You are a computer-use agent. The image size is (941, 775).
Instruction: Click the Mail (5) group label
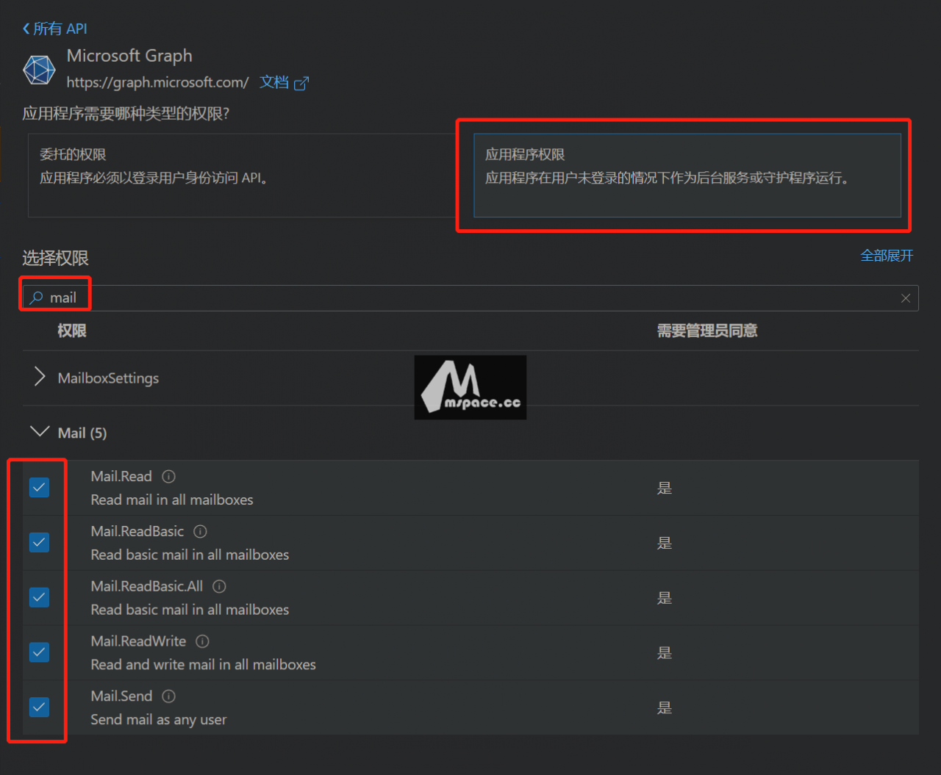point(82,433)
